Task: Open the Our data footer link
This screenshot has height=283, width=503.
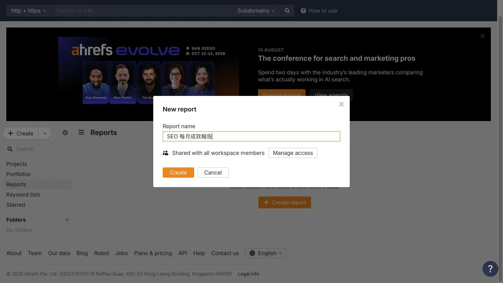Action: pos(59,253)
